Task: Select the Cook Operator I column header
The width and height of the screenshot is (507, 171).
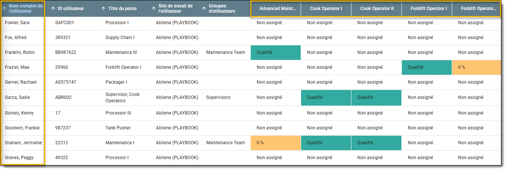Action: point(326,9)
